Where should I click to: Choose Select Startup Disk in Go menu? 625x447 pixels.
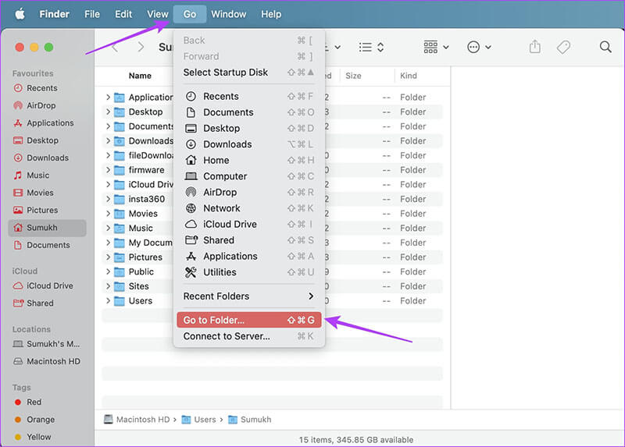(249, 73)
